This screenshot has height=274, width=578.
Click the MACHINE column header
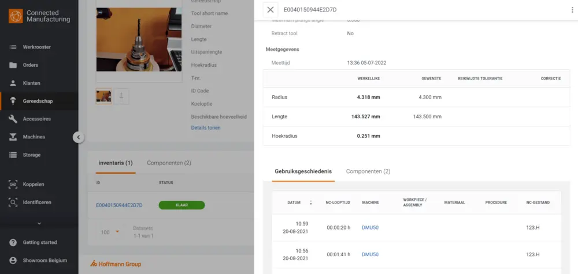coord(370,202)
